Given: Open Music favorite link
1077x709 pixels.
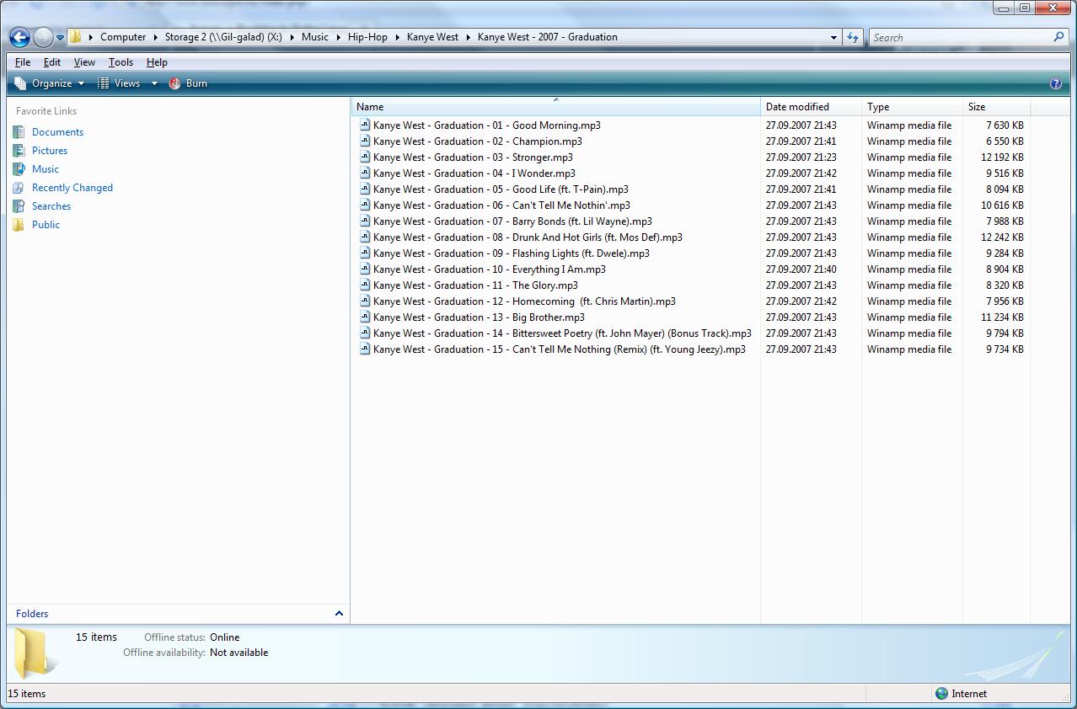Looking at the screenshot, I should [x=46, y=169].
